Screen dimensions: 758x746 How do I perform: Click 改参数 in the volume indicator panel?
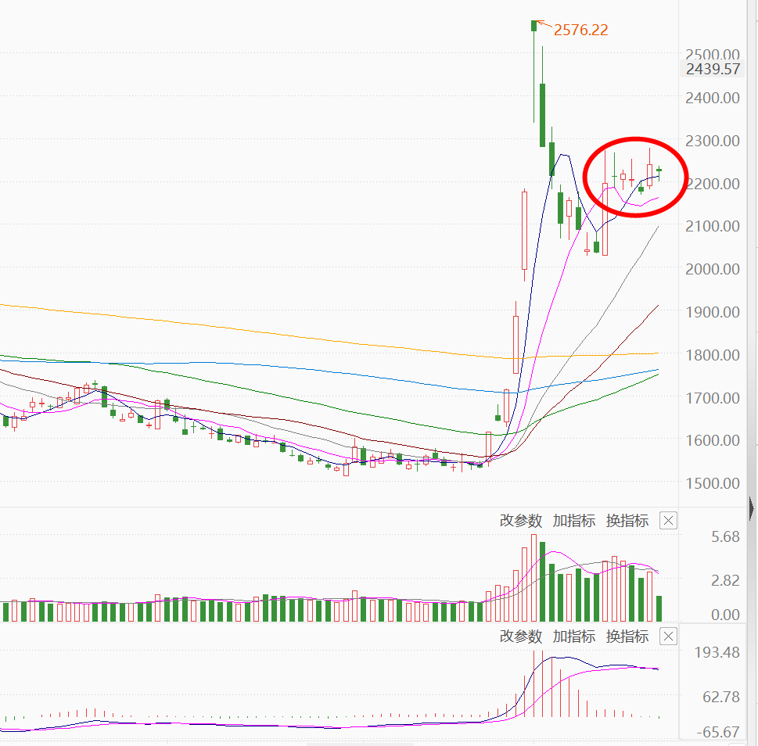pyautogui.click(x=521, y=521)
